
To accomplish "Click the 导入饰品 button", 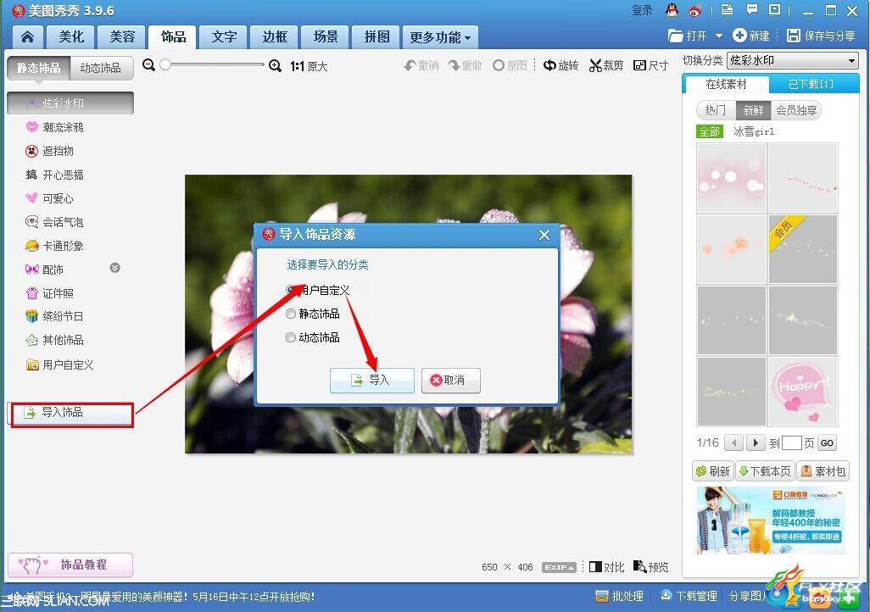I will (71, 413).
